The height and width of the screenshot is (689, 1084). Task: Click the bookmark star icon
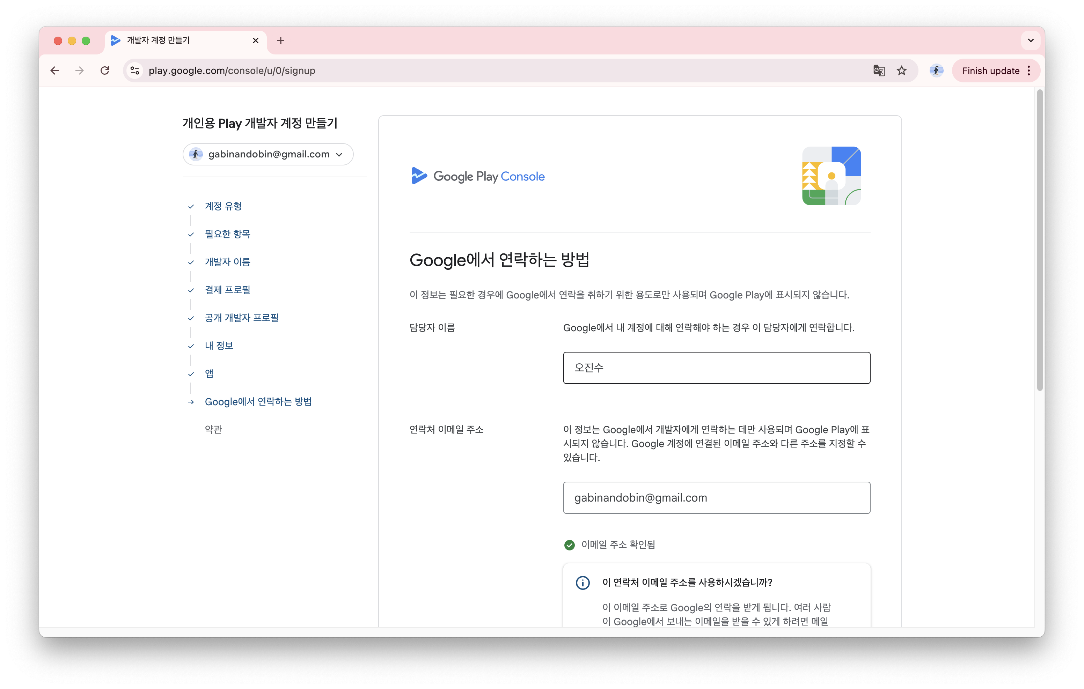[902, 71]
